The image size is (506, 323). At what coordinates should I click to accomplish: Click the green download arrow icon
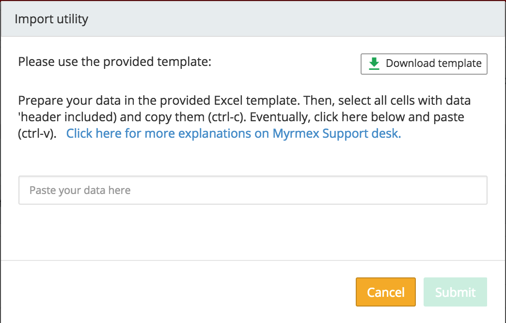click(x=374, y=64)
